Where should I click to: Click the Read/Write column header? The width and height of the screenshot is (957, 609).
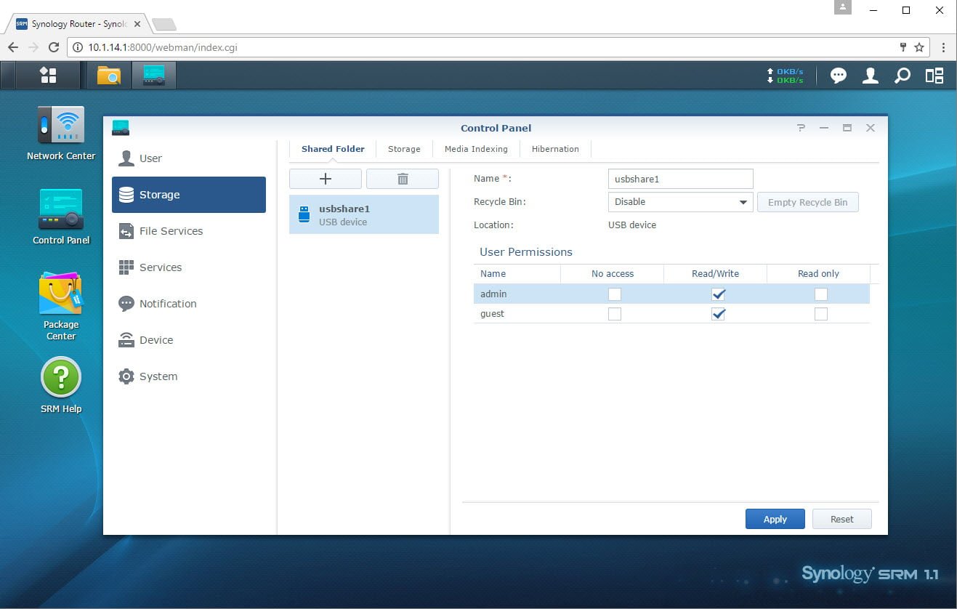[715, 274]
